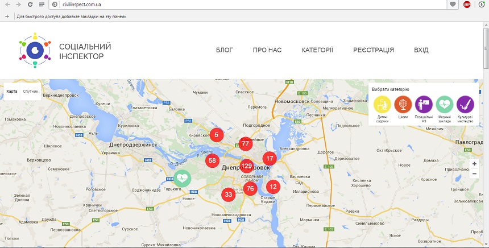Bookmark page with the heart icon
This screenshot has height=248, width=489.
point(453,4)
